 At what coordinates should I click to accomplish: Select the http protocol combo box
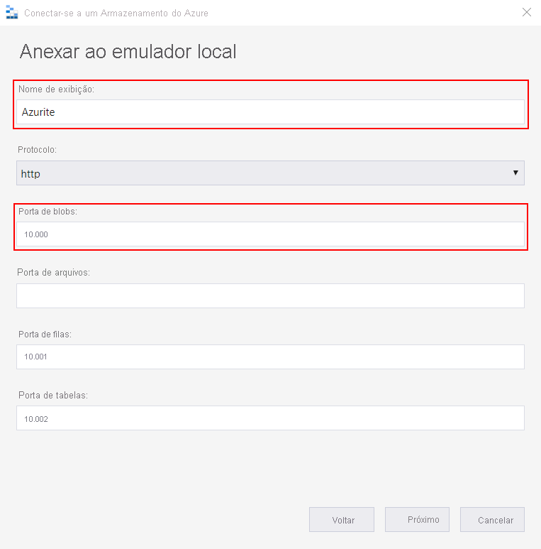pyautogui.click(x=270, y=173)
